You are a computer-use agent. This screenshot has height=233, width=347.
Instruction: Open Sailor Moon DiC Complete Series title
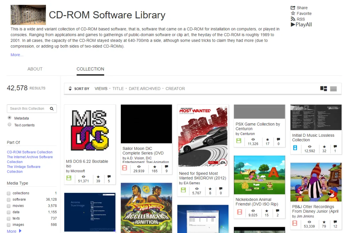click(143, 151)
